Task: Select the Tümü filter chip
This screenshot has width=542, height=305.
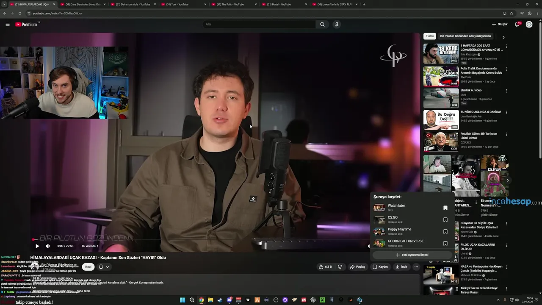Action: tap(429, 36)
